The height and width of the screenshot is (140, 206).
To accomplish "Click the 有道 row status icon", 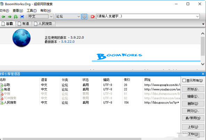I will coord(2,90).
